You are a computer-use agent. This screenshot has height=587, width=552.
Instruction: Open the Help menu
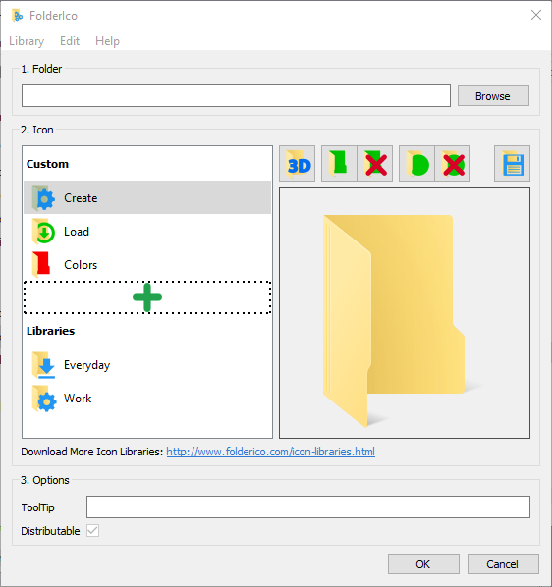(x=107, y=41)
